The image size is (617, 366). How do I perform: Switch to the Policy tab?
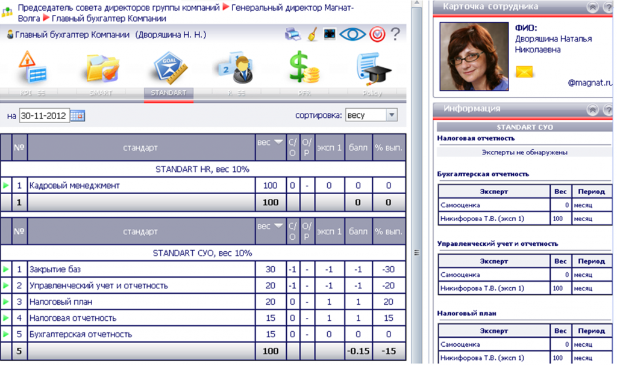(372, 93)
